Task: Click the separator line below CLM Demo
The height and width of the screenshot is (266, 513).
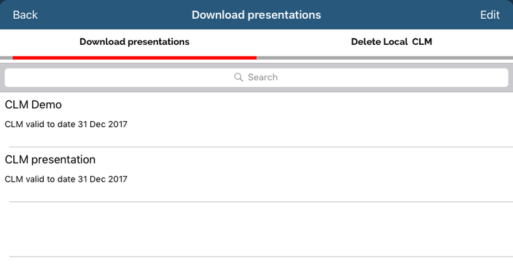Action: pos(260,147)
